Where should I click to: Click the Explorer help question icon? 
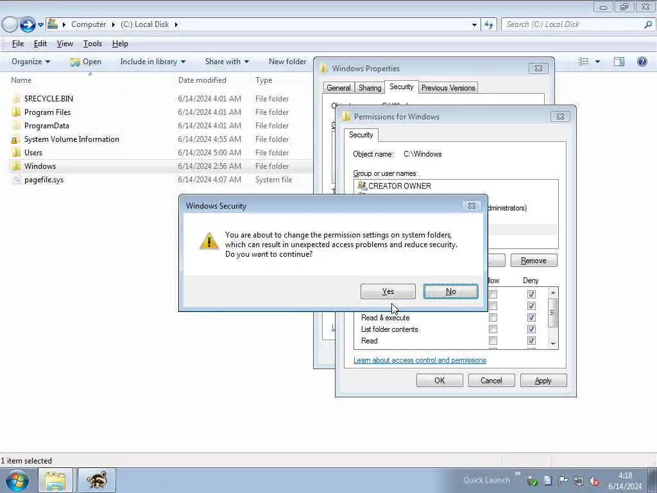coord(642,62)
